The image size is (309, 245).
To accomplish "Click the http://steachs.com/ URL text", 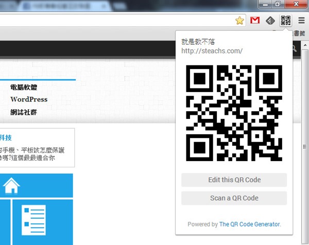I will pos(212,51).
